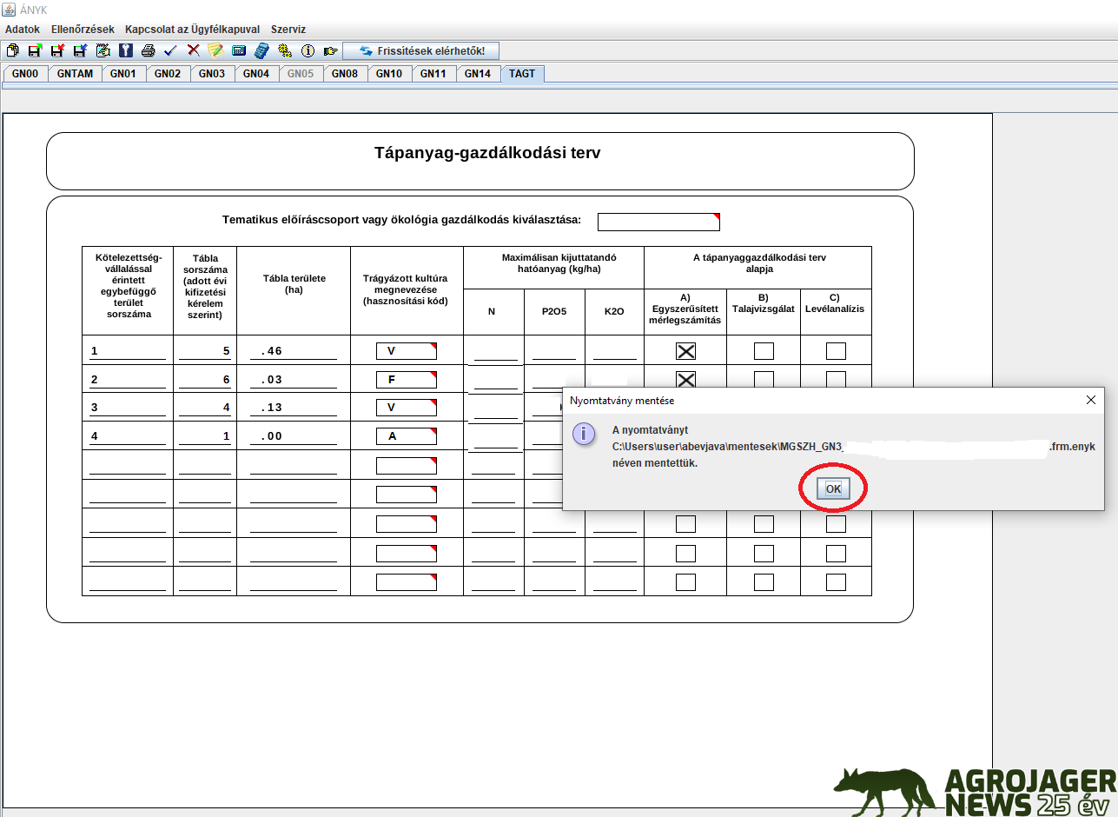Open culture code dropdown showing F
Screen dimensions: 1118x817
click(406, 380)
